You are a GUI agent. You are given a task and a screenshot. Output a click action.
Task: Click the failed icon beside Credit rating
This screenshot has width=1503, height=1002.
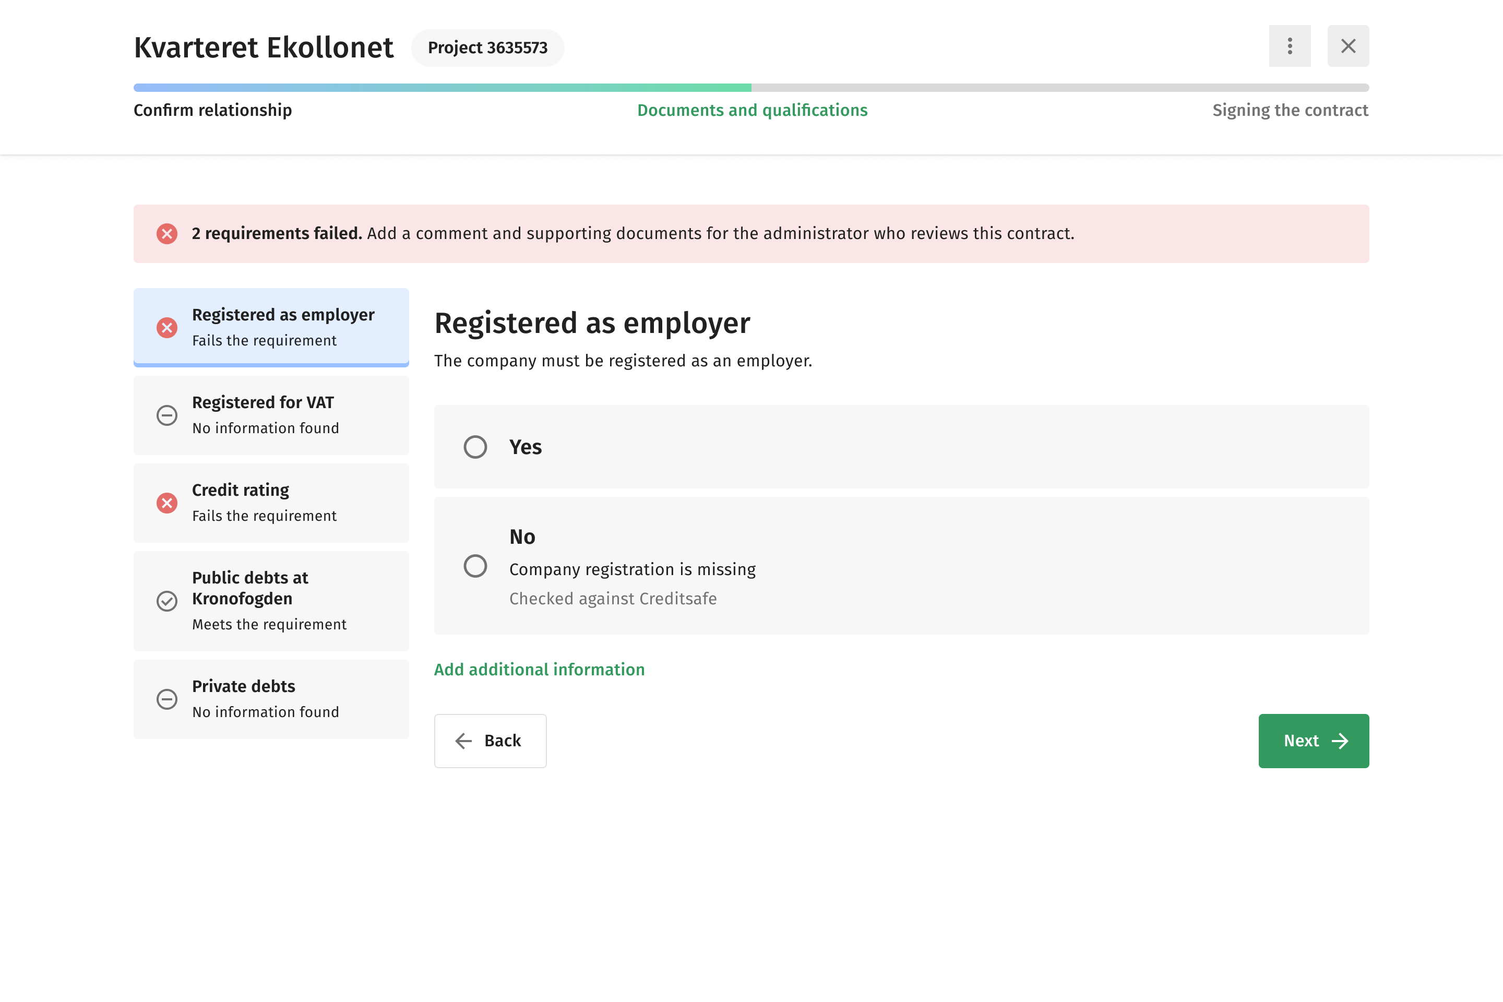pos(167,503)
